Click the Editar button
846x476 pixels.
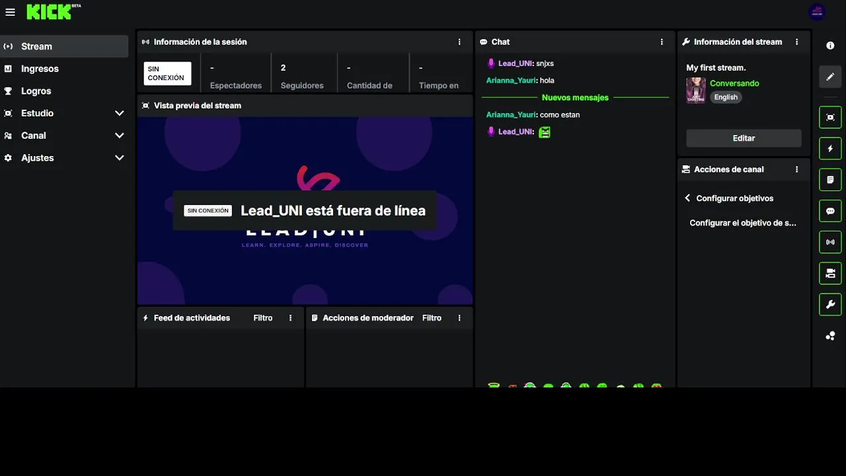pyautogui.click(x=744, y=138)
